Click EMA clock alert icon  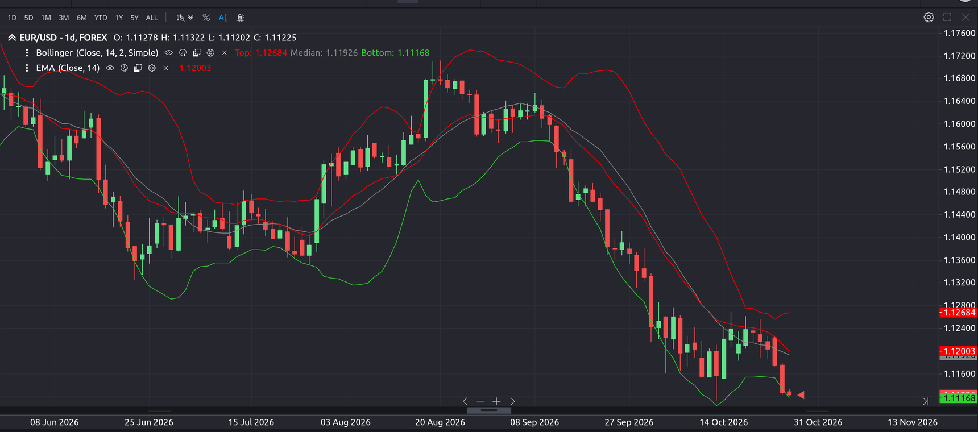pos(124,68)
